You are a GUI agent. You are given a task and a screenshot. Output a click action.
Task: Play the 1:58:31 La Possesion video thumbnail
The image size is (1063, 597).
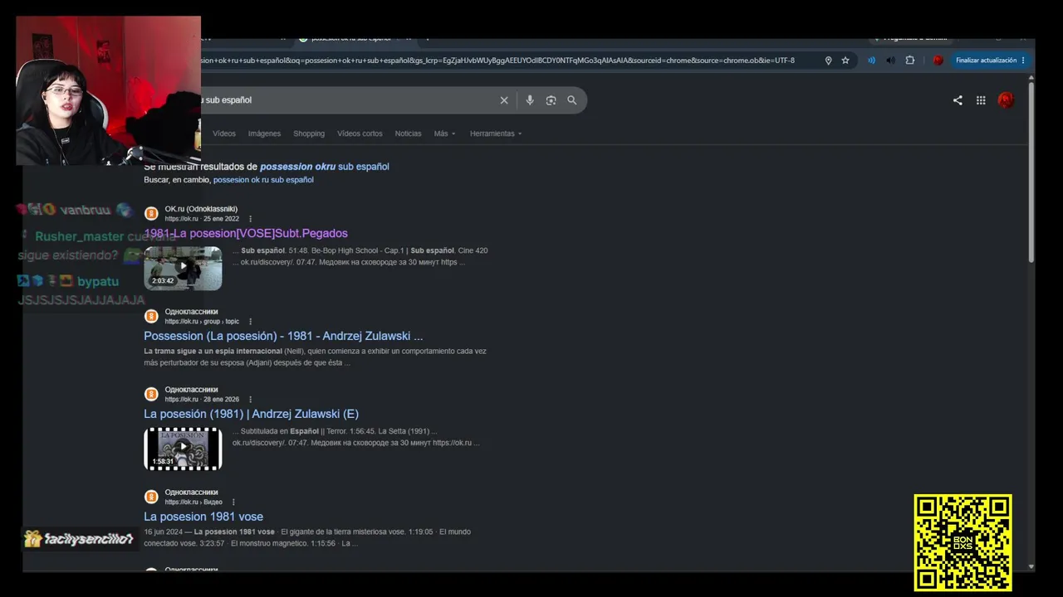183,449
